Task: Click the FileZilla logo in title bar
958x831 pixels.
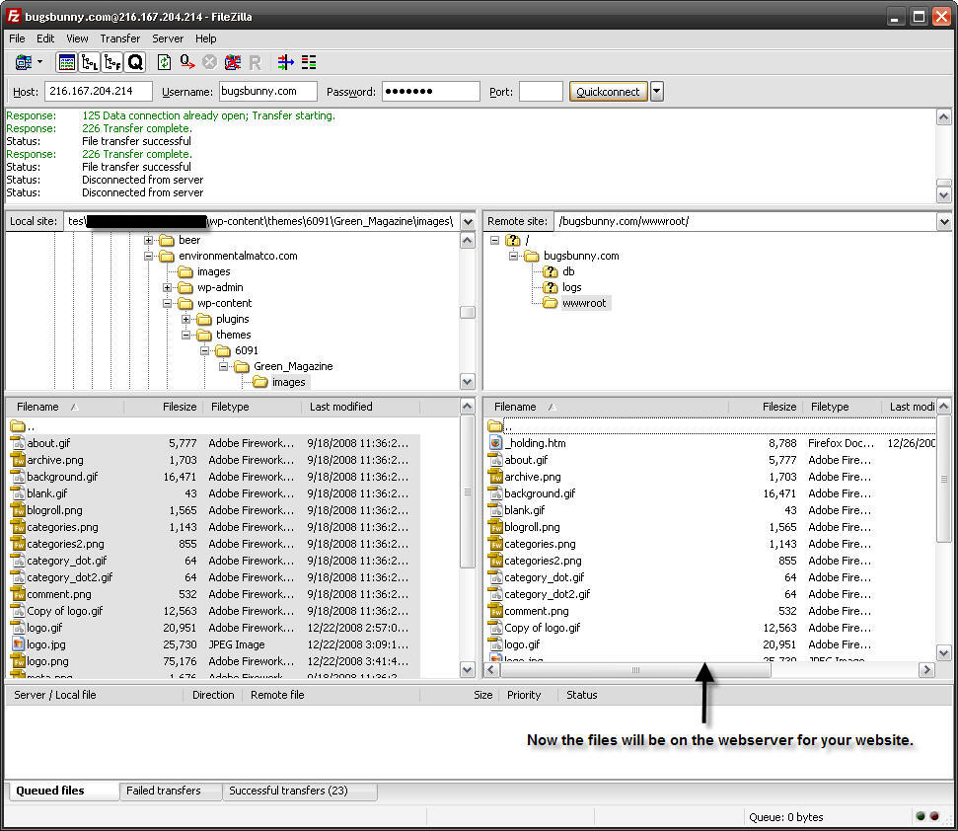Action: click(14, 16)
